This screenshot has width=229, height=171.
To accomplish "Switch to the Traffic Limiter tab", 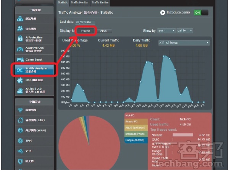I will tap(100, 3).
